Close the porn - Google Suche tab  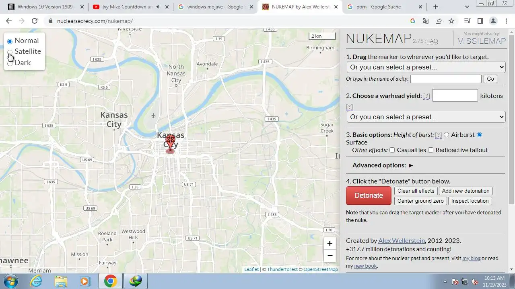click(420, 7)
